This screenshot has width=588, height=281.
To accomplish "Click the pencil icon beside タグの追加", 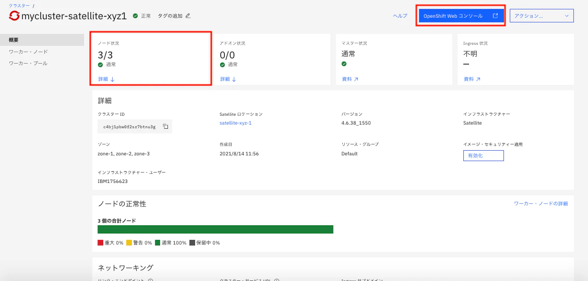I will [x=188, y=16].
